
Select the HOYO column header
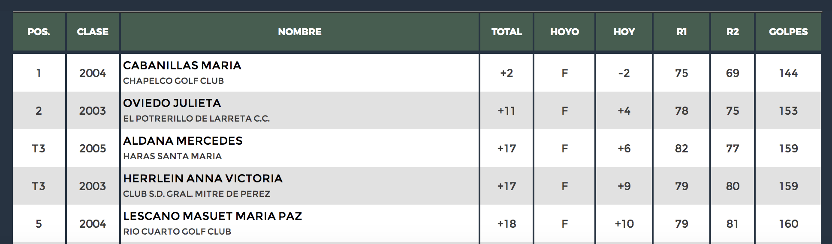tap(564, 32)
